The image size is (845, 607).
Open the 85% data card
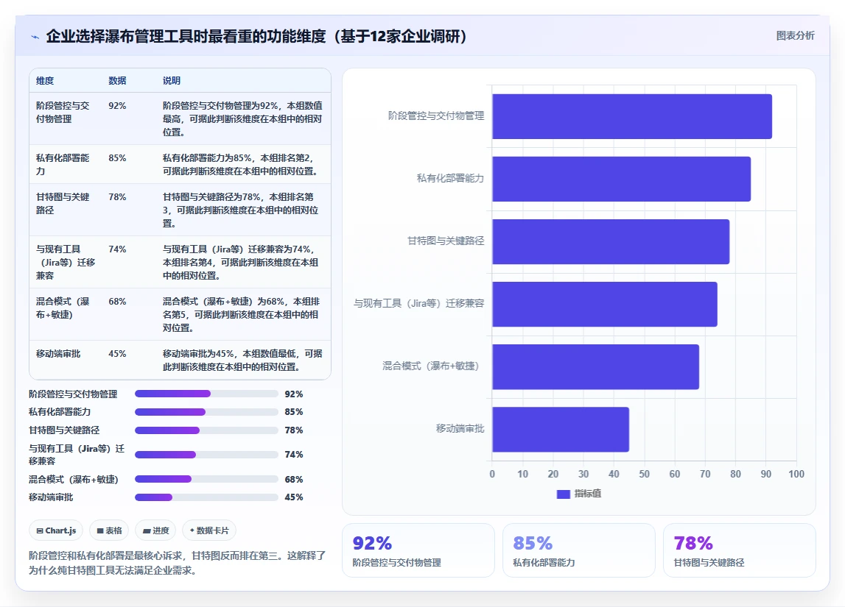click(x=579, y=550)
